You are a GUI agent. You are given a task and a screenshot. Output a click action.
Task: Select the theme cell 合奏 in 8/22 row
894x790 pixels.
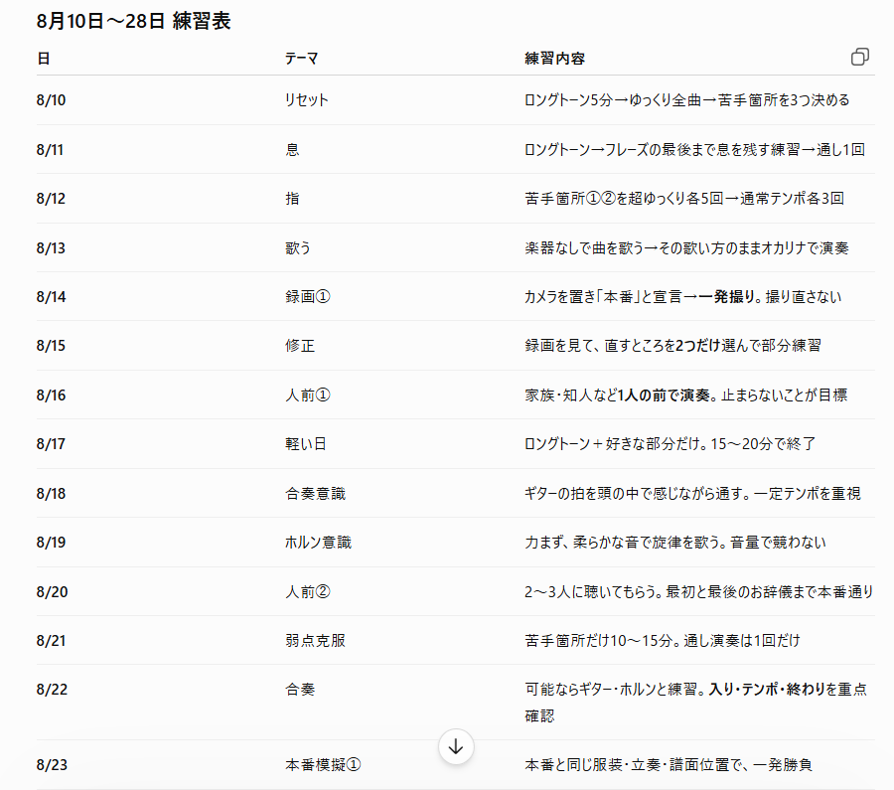[x=300, y=689]
